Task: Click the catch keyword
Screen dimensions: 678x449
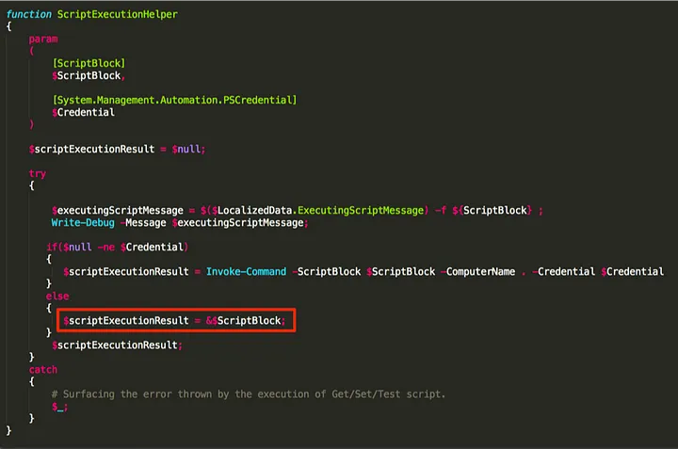Action: tap(42, 369)
